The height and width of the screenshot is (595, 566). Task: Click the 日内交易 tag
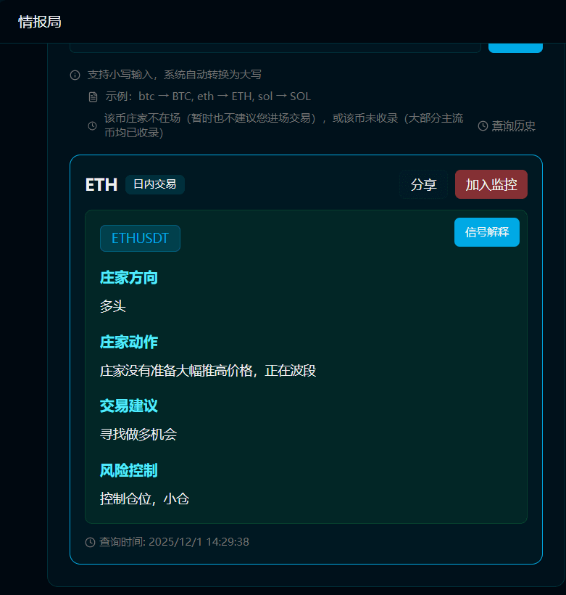point(154,184)
